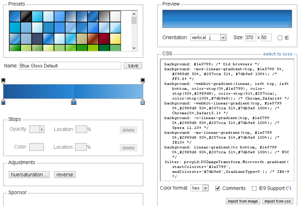The width and height of the screenshot is (299, 206).
Task: Click the preview width field 370
Action: pyautogui.click(x=250, y=37)
